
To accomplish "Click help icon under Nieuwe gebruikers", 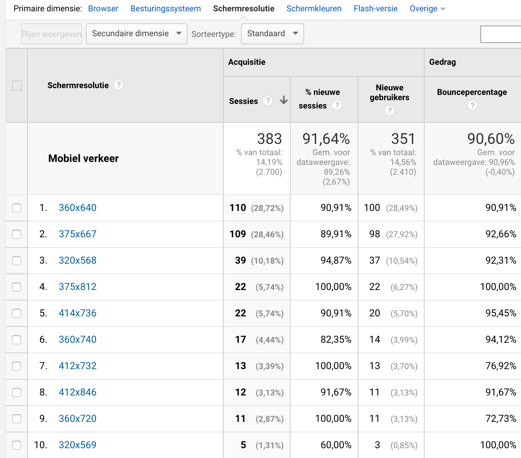I will 390,110.
